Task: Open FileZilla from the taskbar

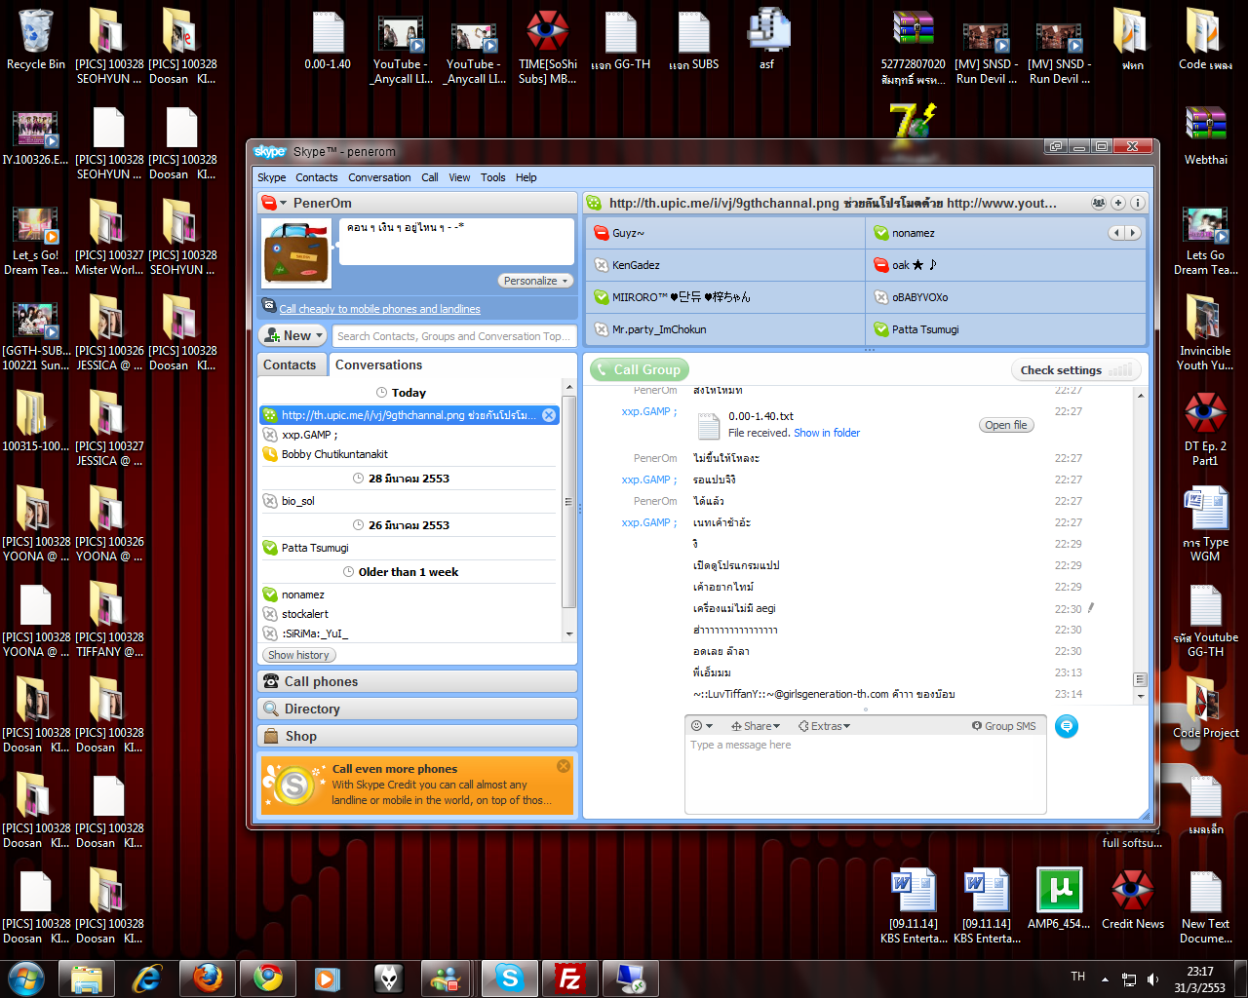Action: [x=570, y=978]
